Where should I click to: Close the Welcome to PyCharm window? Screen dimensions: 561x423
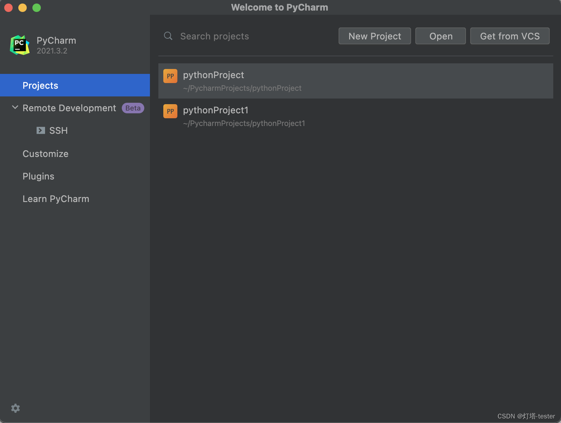point(8,8)
